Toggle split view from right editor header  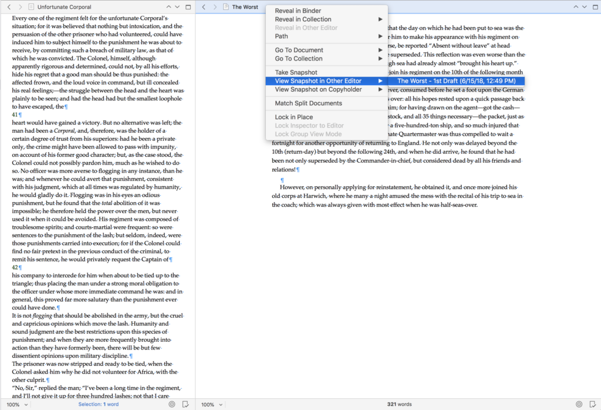[x=595, y=7]
